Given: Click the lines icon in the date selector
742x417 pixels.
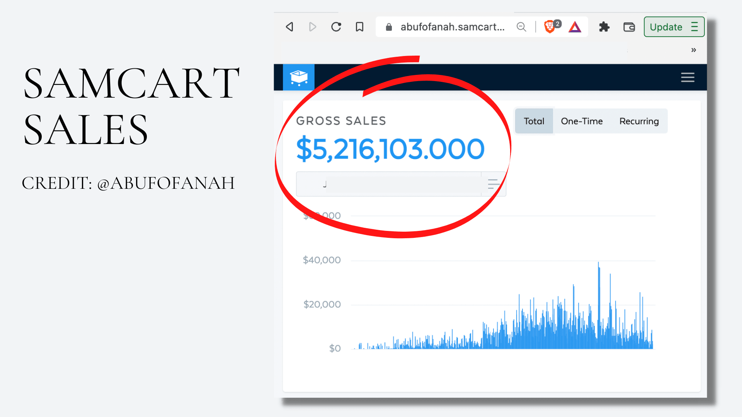Looking at the screenshot, I should 493,184.
